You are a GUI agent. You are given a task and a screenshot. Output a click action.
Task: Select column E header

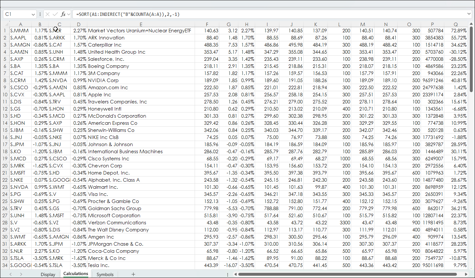pyautogui.click(x=141, y=24)
